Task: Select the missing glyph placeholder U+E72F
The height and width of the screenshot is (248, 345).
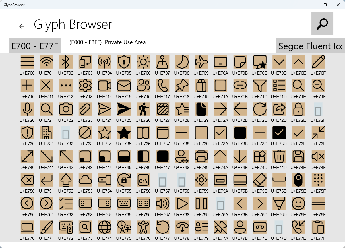Action: (x=318, y=109)
